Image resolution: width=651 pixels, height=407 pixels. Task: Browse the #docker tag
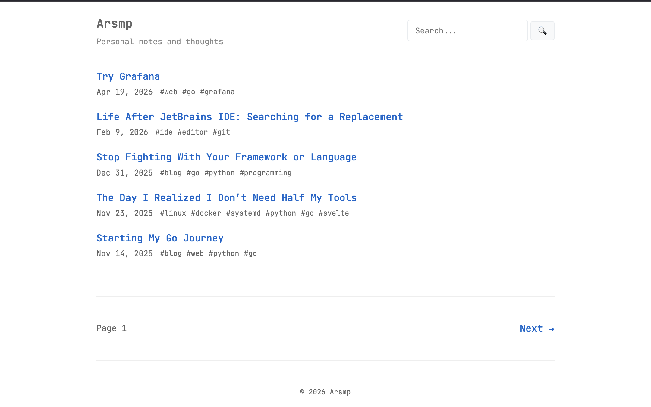coord(206,213)
